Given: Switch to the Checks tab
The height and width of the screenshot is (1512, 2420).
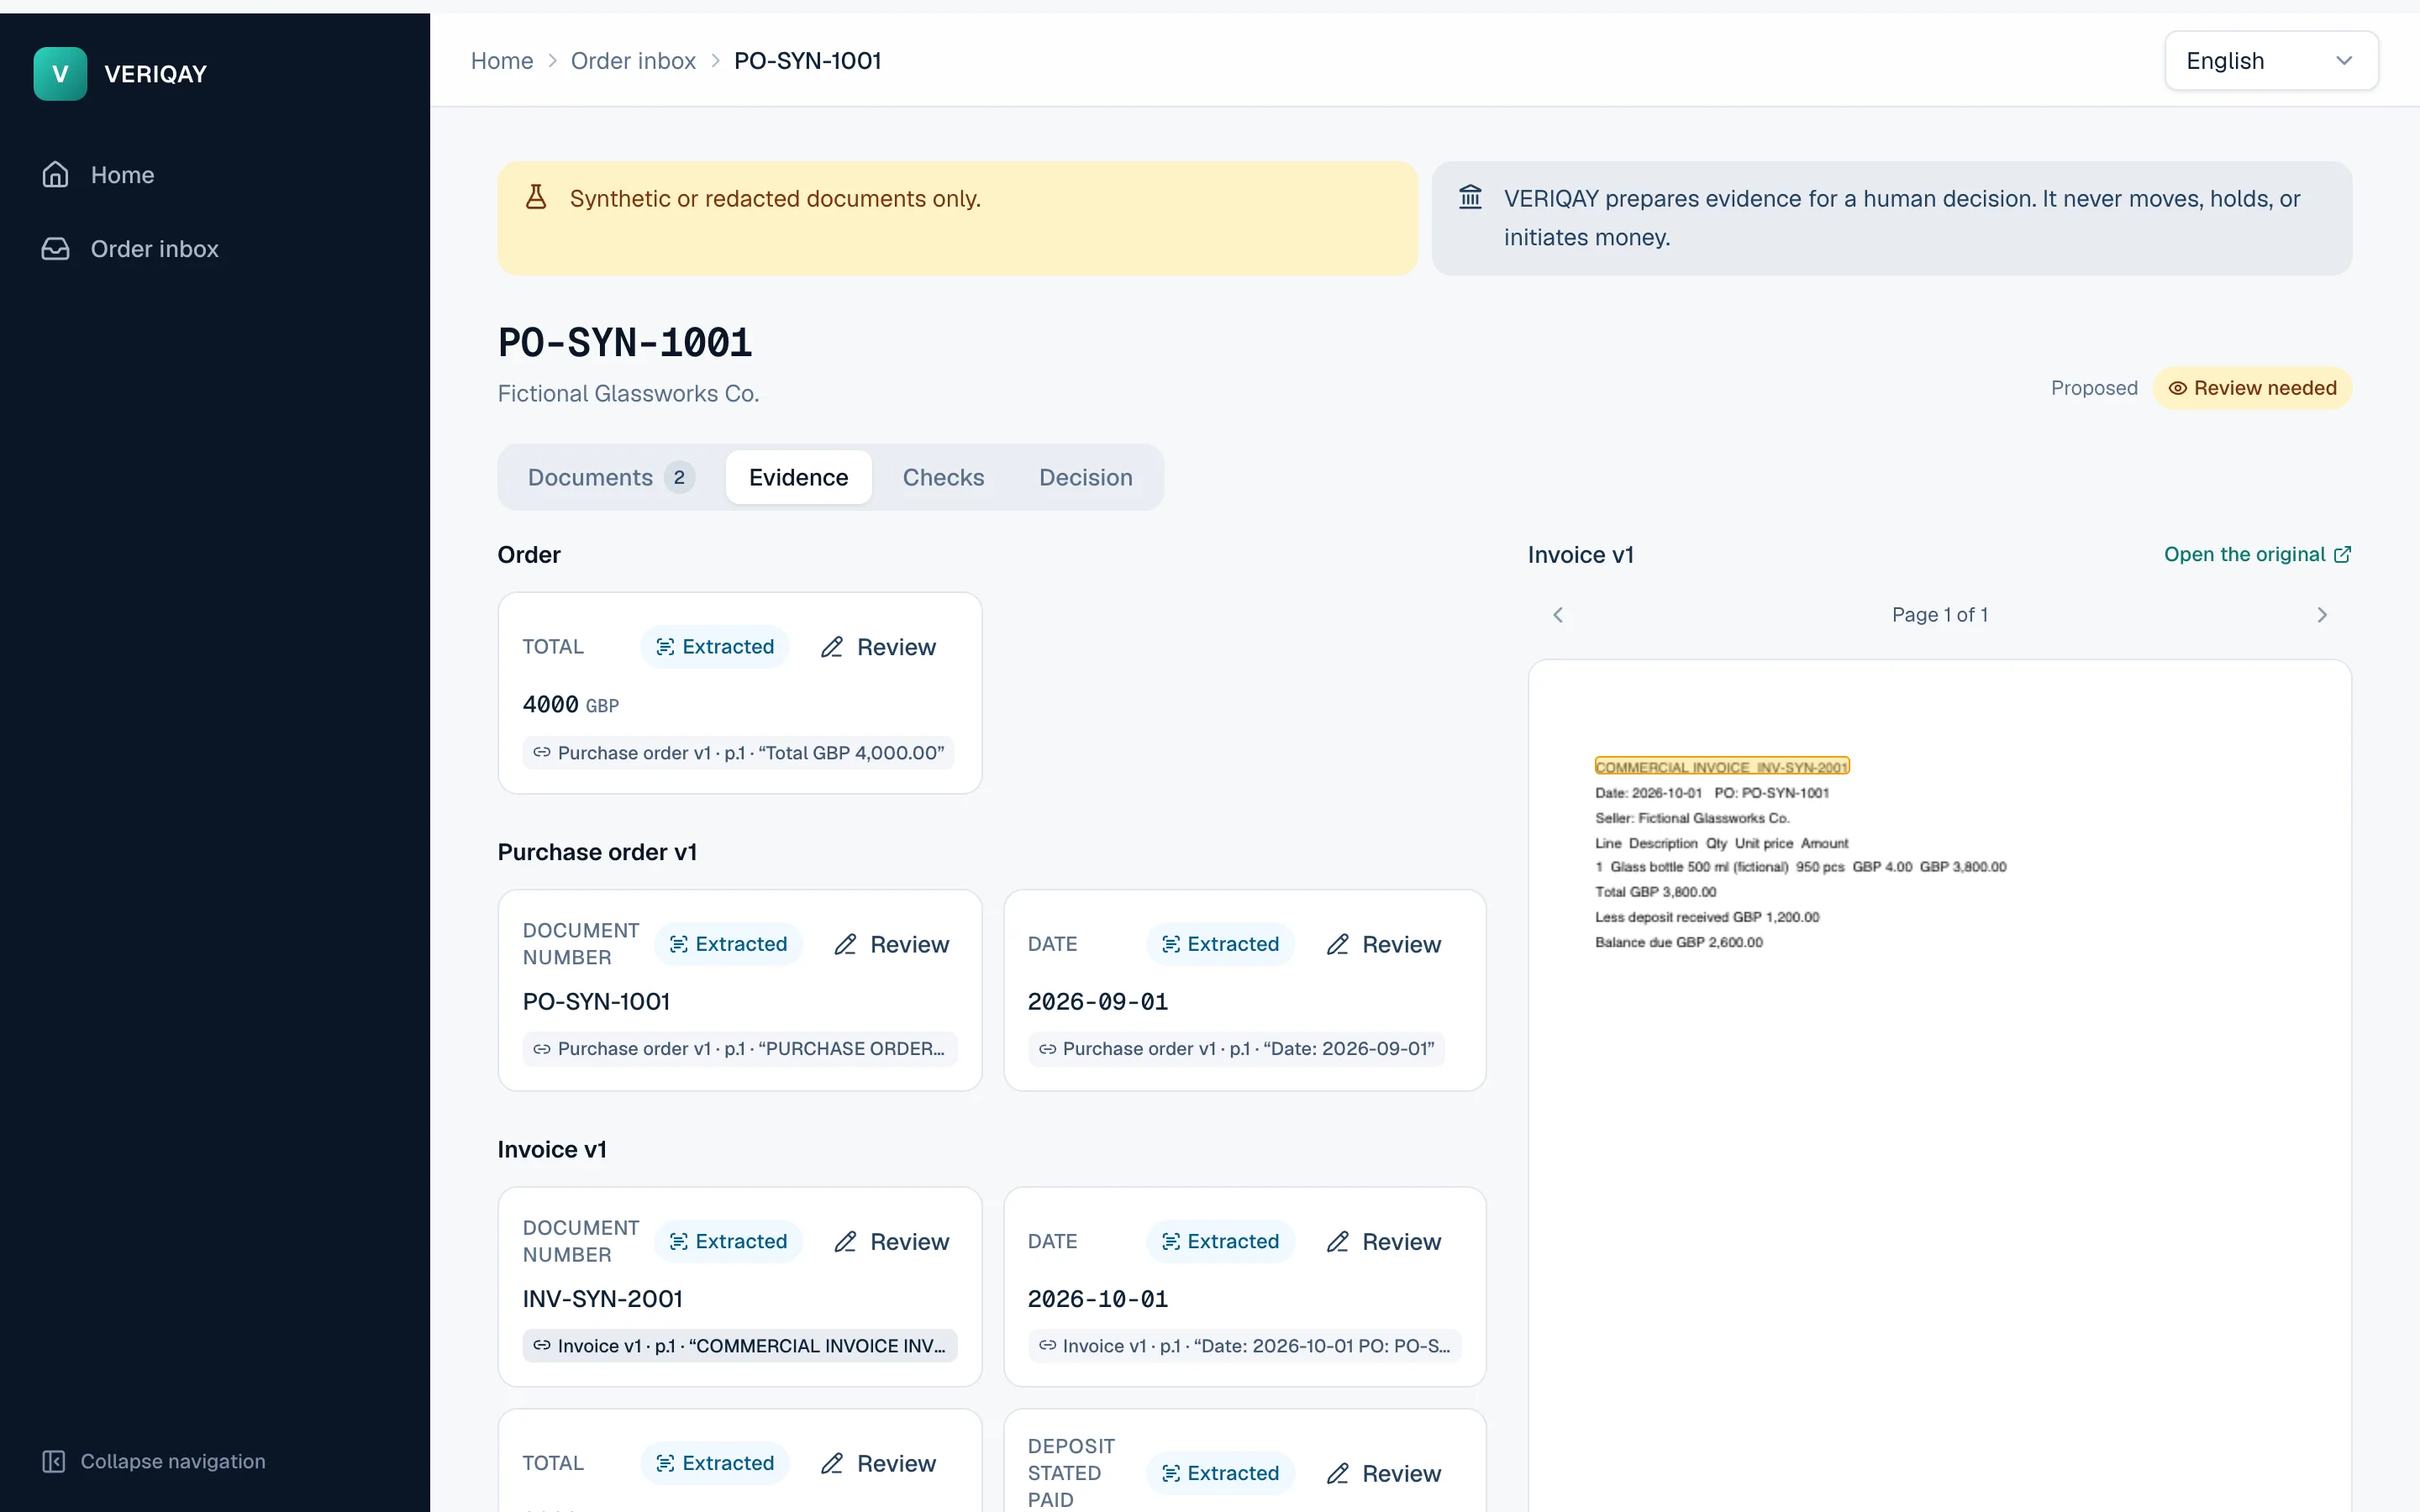Looking at the screenshot, I should [x=943, y=477].
